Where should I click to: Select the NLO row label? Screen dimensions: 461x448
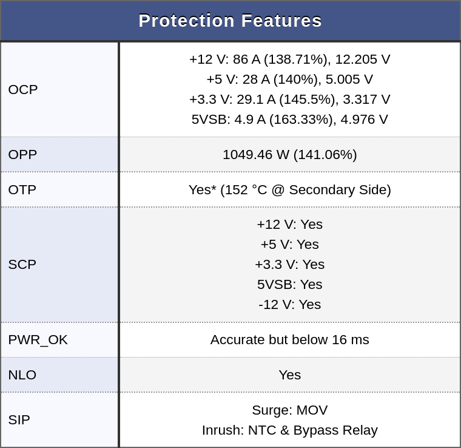(x=22, y=375)
